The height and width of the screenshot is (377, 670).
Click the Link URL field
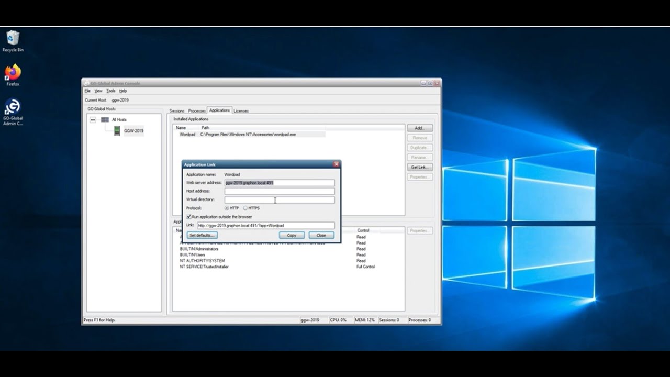265,226
